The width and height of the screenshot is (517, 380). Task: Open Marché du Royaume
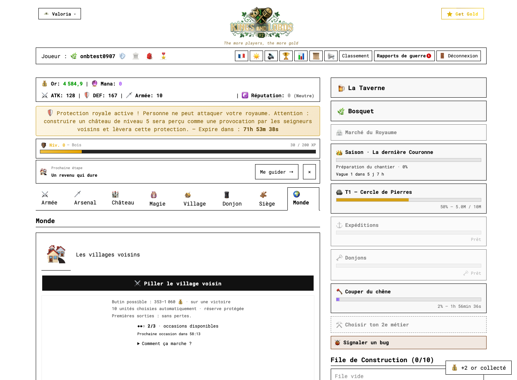(x=409, y=132)
